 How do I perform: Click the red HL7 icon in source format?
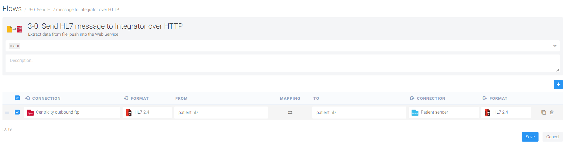tap(128, 113)
